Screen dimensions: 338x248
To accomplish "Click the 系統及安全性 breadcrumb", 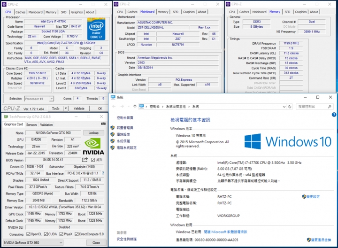I will pos(176,107).
